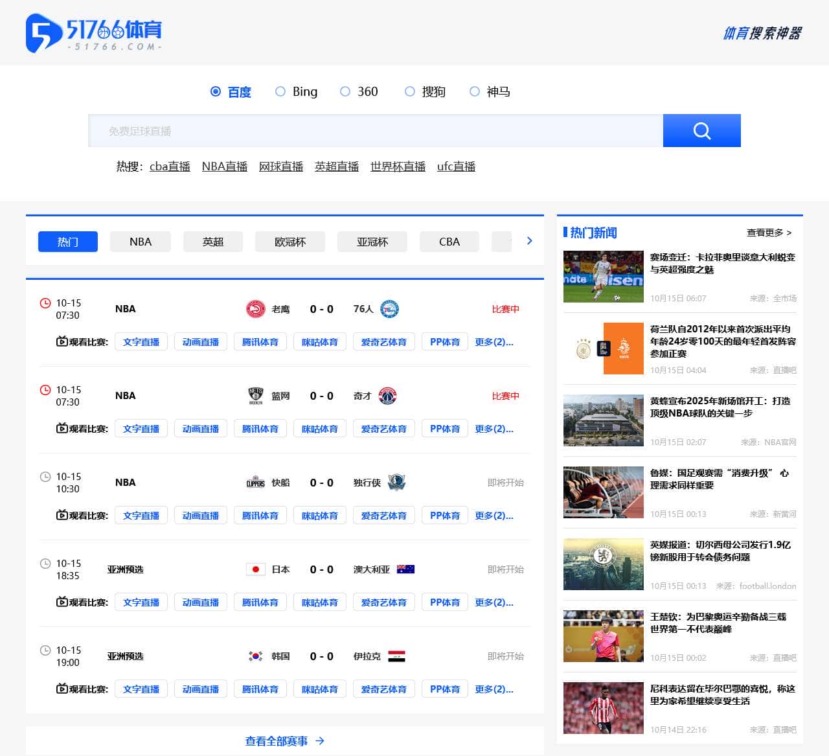The width and height of the screenshot is (829, 756).
Task: Switch to the 热门 category tab
Action: click(x=68, y=242)
